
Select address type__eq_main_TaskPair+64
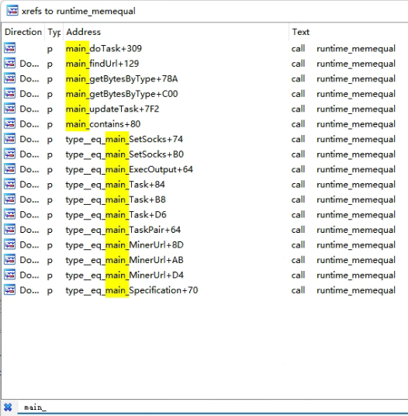tap(123, 230)
